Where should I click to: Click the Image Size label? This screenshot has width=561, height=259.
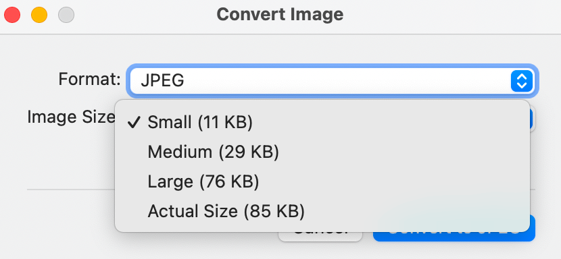point(71,117)
